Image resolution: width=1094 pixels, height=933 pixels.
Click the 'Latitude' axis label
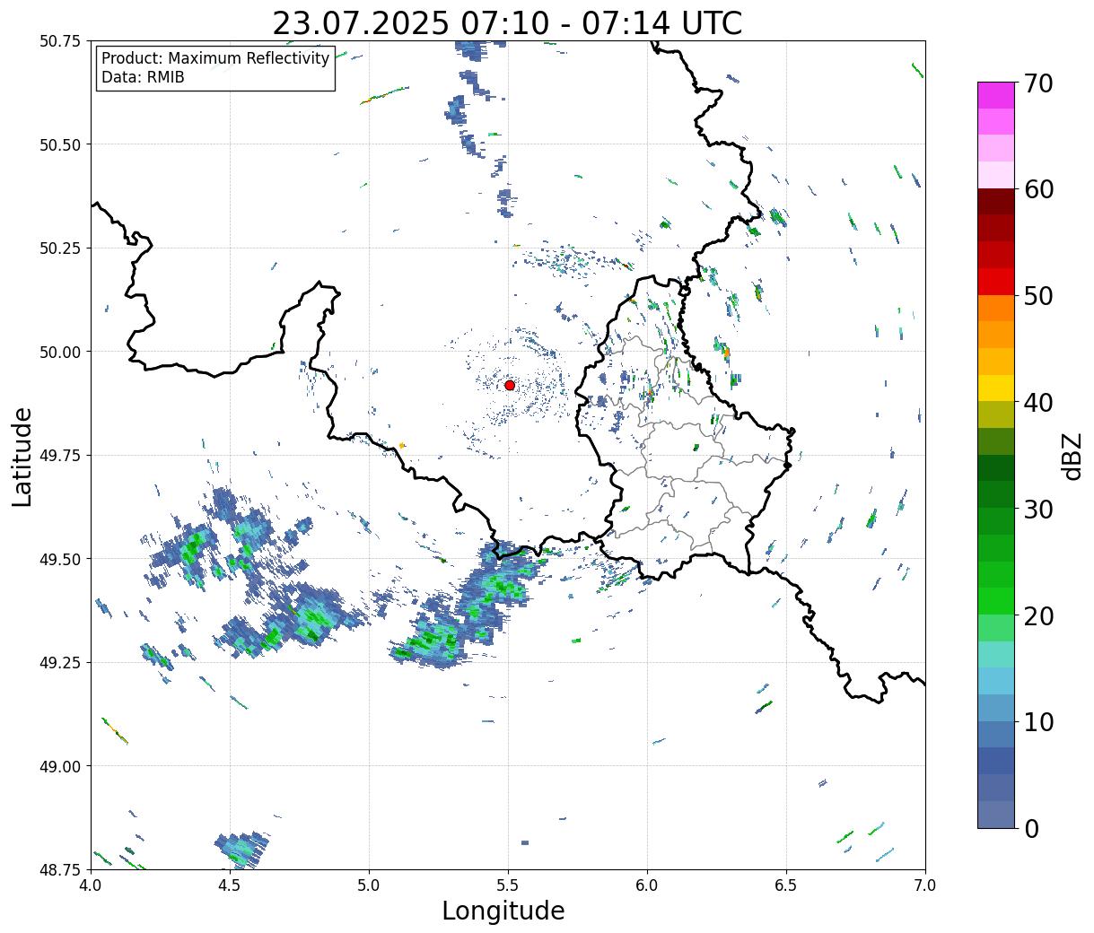click(x=22, y=456)
